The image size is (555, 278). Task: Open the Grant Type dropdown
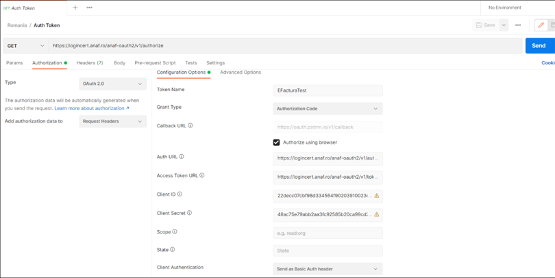328,109
